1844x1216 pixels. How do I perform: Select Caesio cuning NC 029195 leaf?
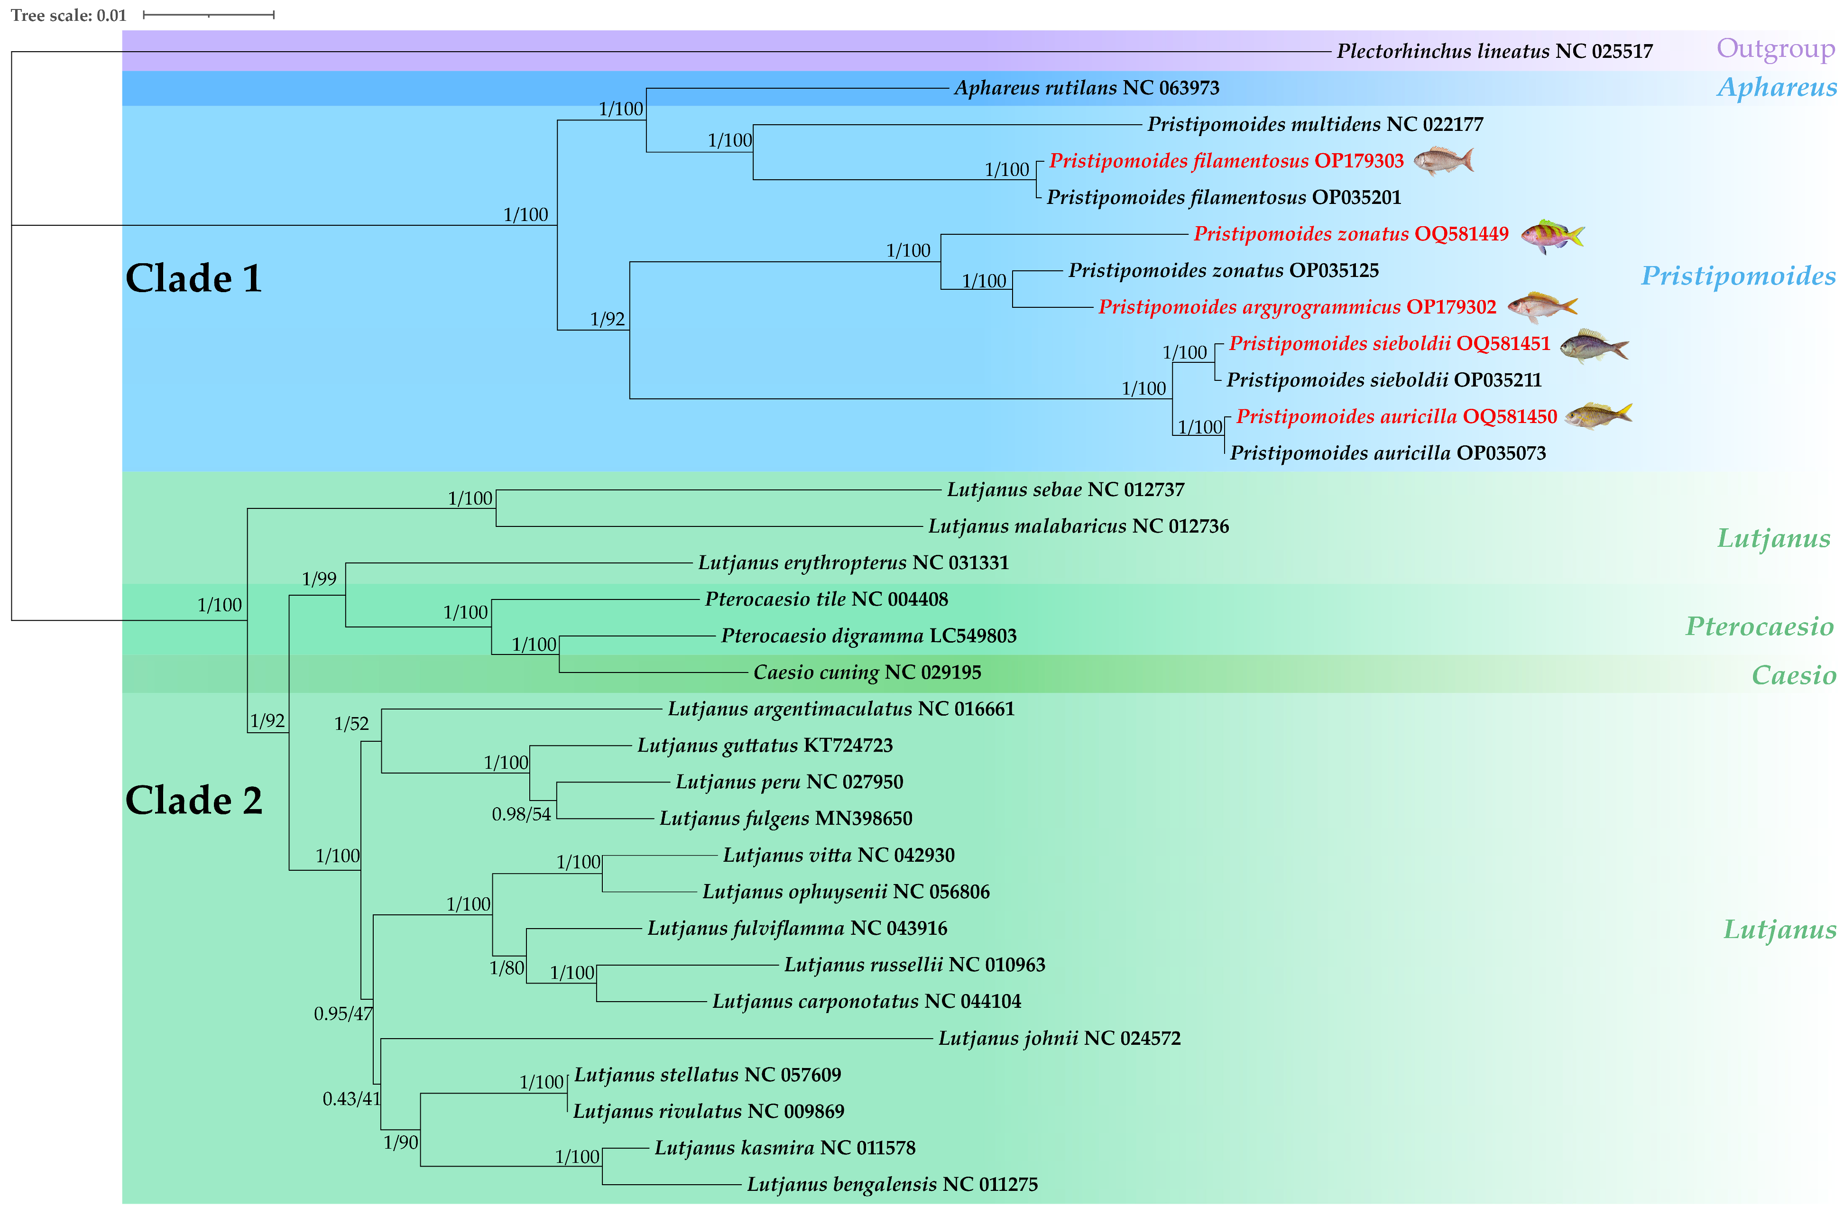coord(867,672)
